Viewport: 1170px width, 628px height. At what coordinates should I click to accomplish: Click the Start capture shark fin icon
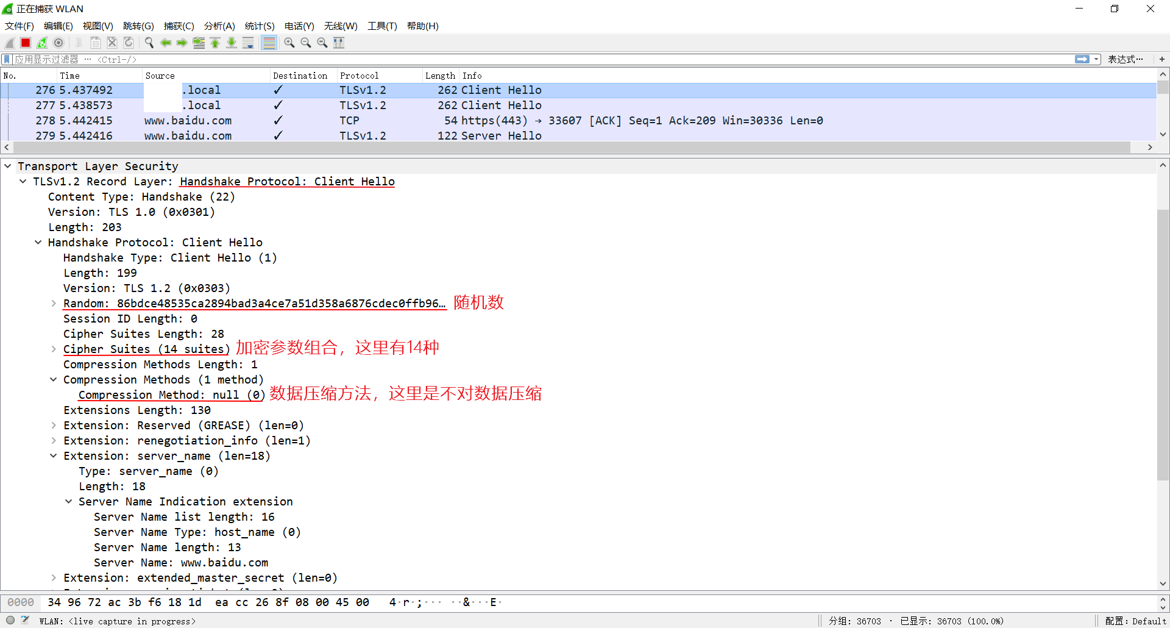pos(10,43)
